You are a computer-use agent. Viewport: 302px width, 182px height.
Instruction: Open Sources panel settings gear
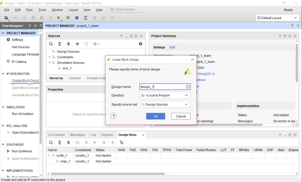[140, 44]
